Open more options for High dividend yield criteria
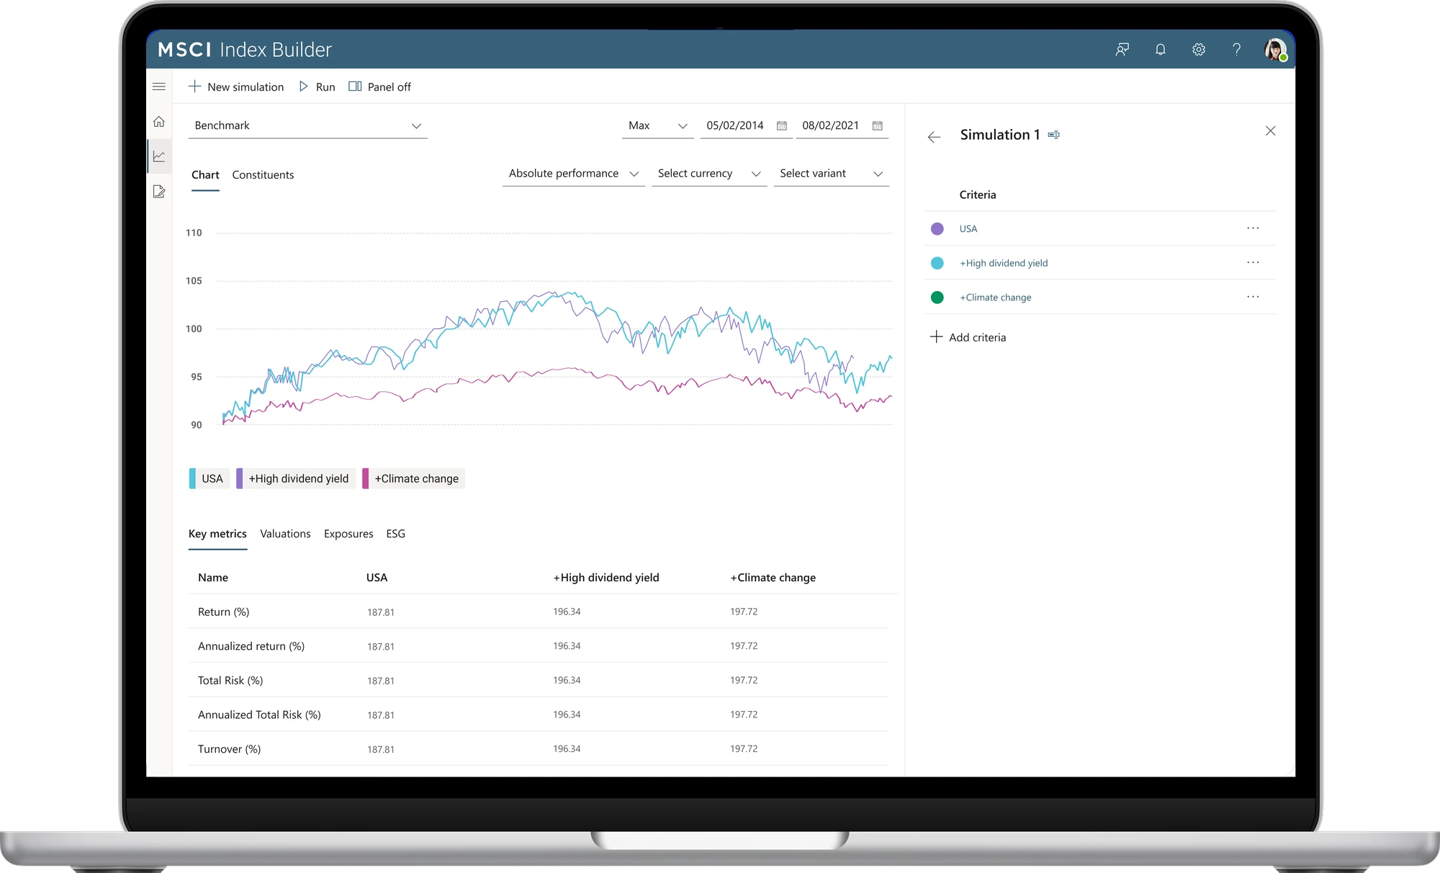1440x873 pixels. (1253, 263)
